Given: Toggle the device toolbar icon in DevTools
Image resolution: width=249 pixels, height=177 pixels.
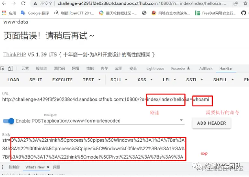Looking at the screenshot, I should coord(11,69).
